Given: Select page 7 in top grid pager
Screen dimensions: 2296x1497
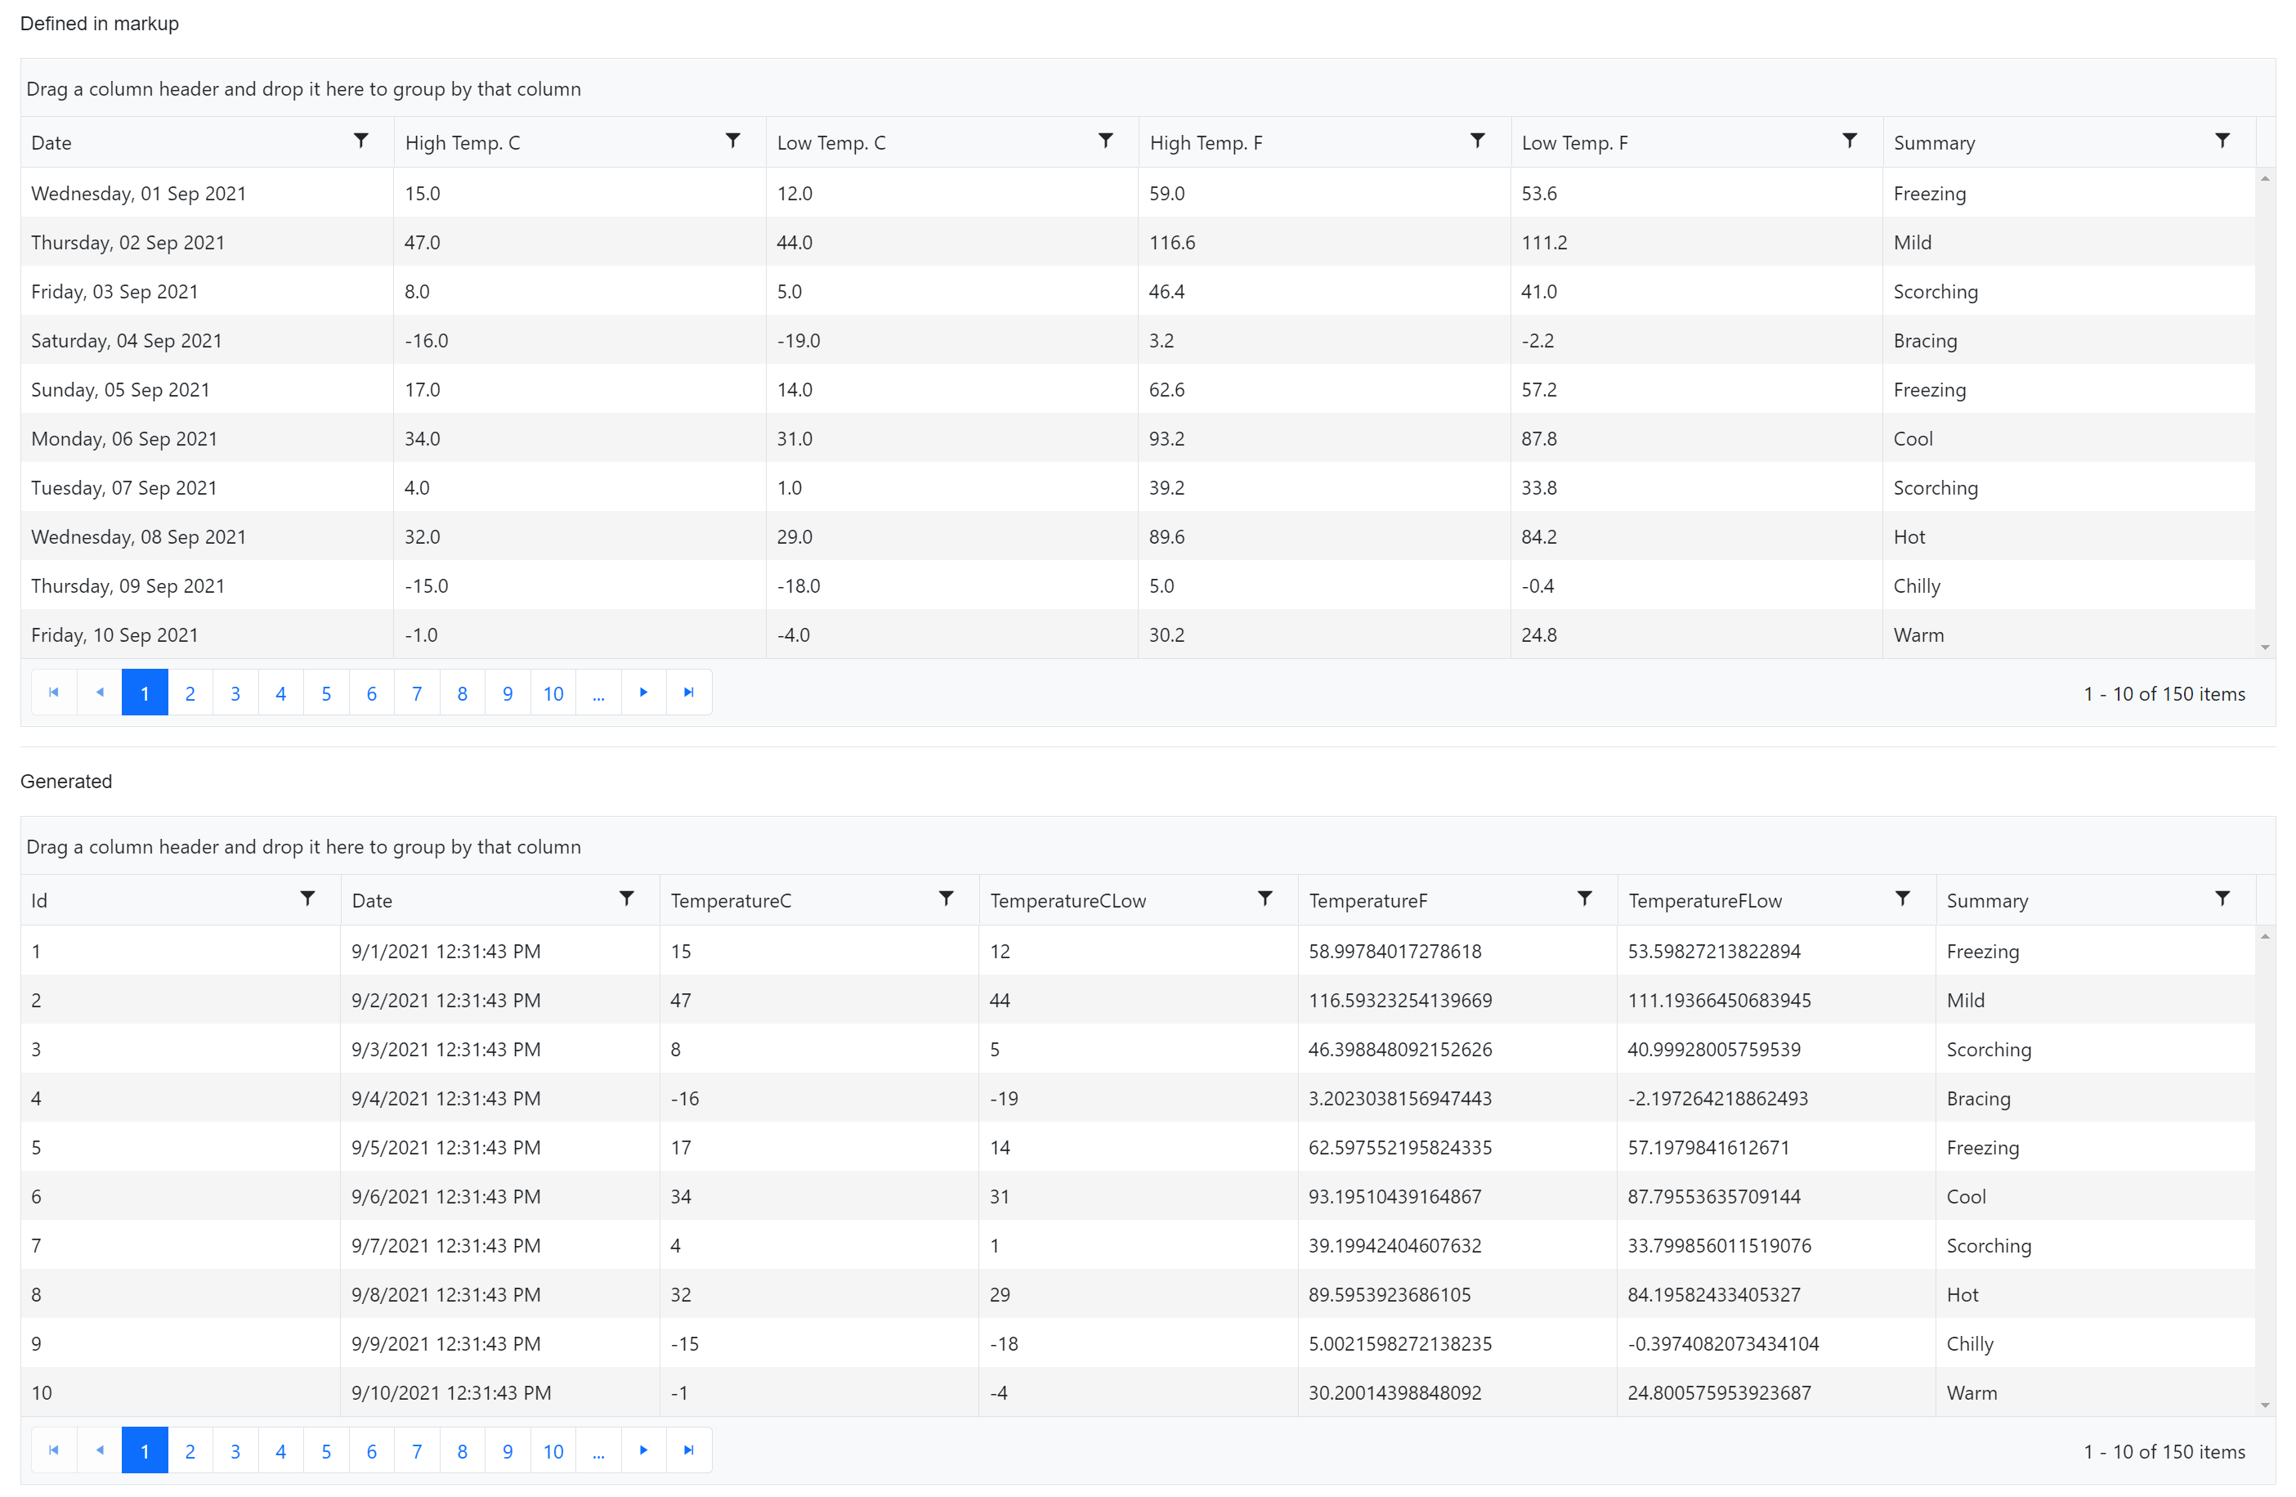Looking at the screenshot, I should tap(417, 693).
